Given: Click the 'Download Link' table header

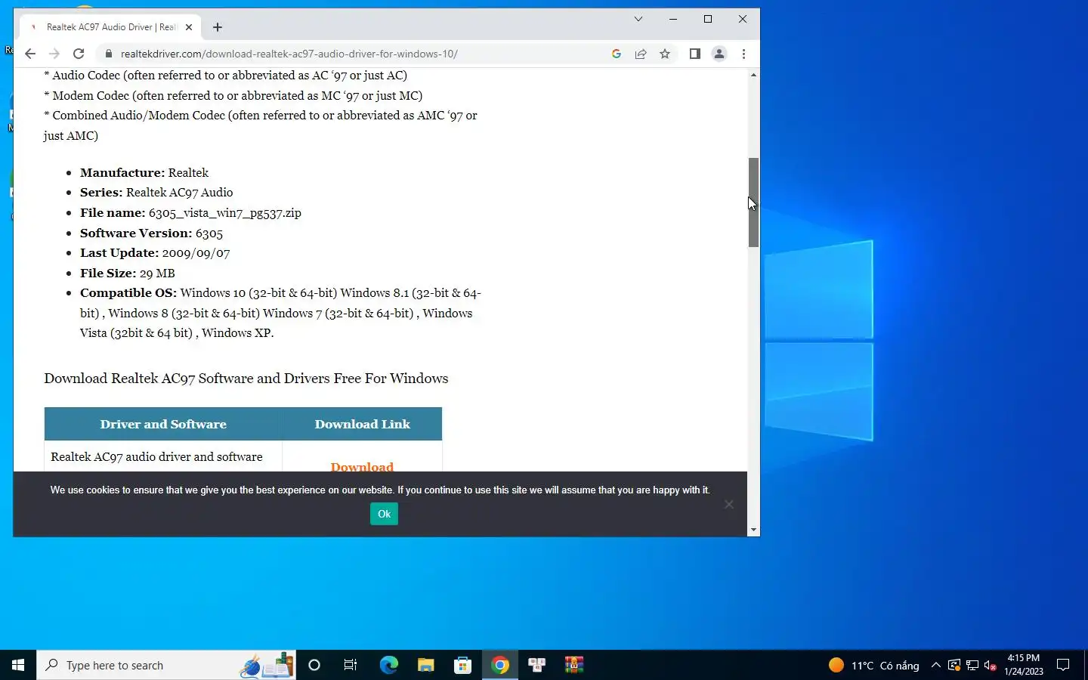Looking at the screenshot, I should (363, 424).
